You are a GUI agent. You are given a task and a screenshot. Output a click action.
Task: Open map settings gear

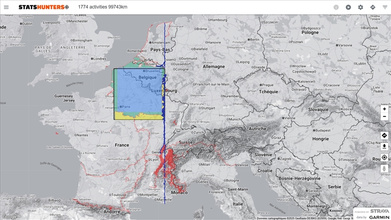point(361,7)
